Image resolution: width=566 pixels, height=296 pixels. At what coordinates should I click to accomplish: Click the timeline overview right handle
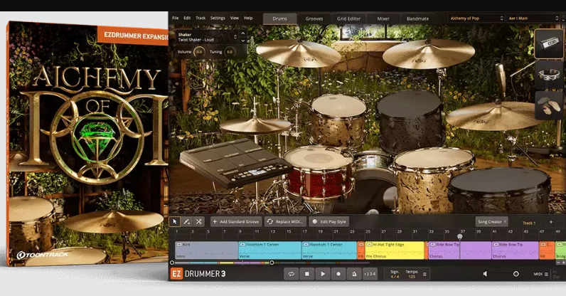272,263
